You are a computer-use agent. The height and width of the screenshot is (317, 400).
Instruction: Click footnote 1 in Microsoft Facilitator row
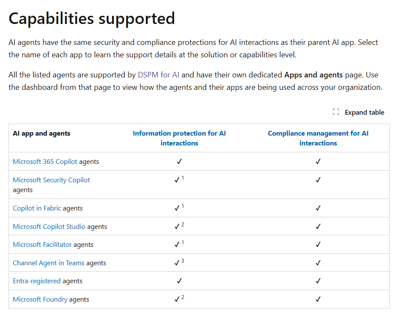183,243
